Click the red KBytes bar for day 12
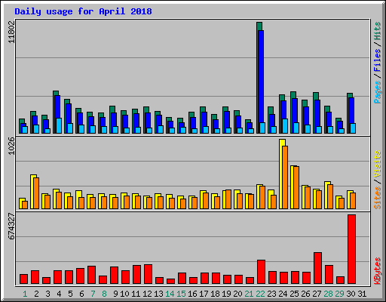The image size is (386, 302). point(149,274)
